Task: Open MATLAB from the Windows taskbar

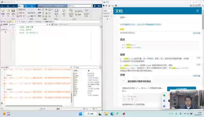Action: pyautogui.click(x=124, y=114)
